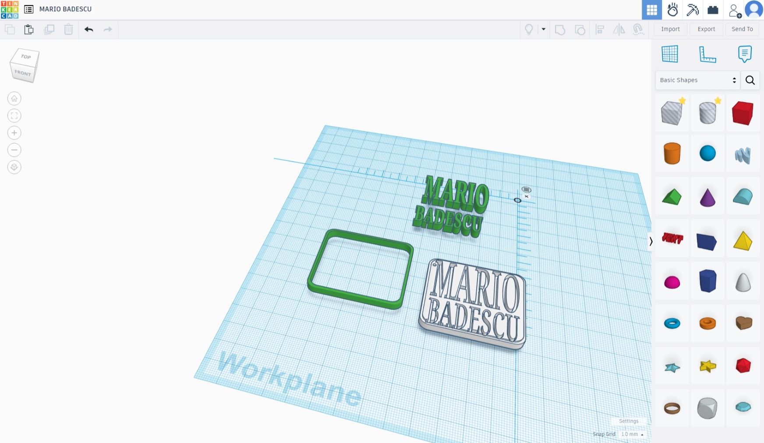764x443 pixels.
Task: Open the designs list icon beside title
Action: pyautogui.click(x=29, y=9)
